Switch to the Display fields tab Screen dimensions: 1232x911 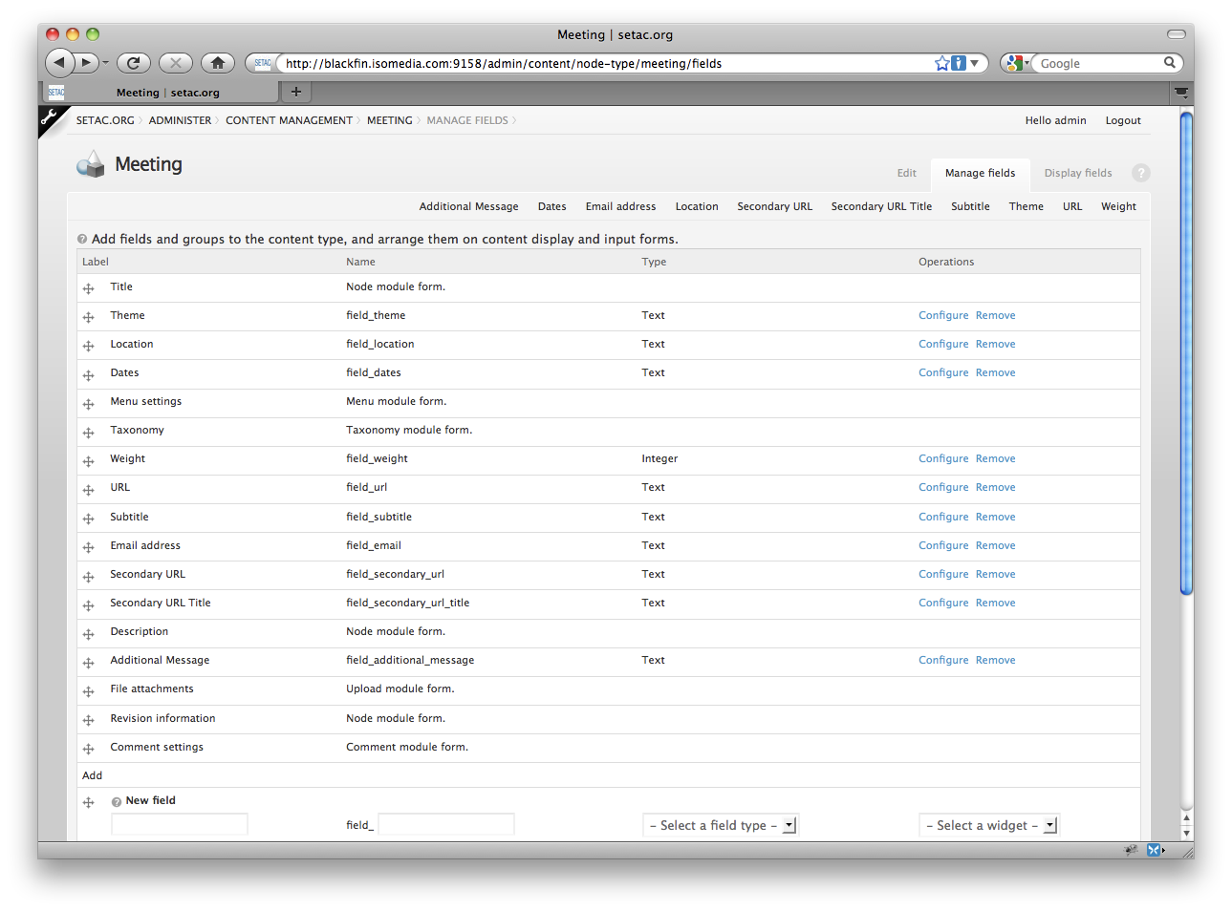(x=1077, y=173)
